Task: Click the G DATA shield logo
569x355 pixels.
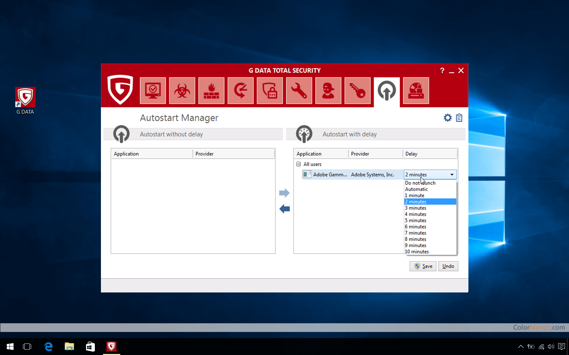Action: (120, 90)
